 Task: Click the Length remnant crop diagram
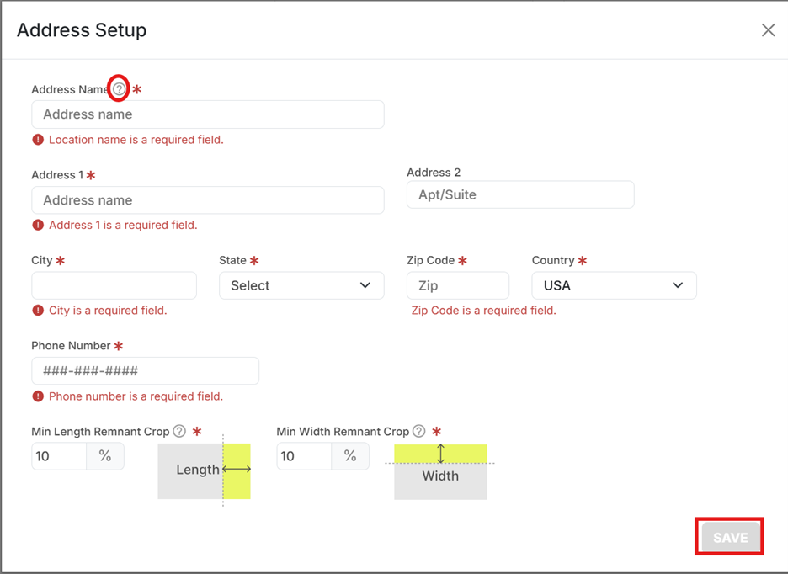point(205,469)
